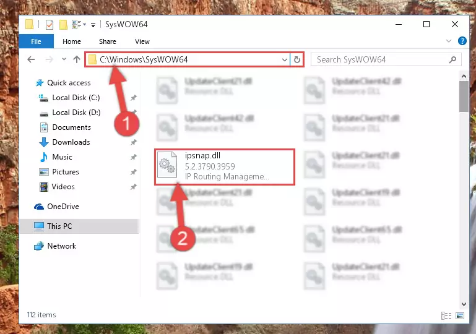This screenshot has height=334, width=476.
Task: Select Local Disk (C:) in sidebar
Action: tap(76, 98)
